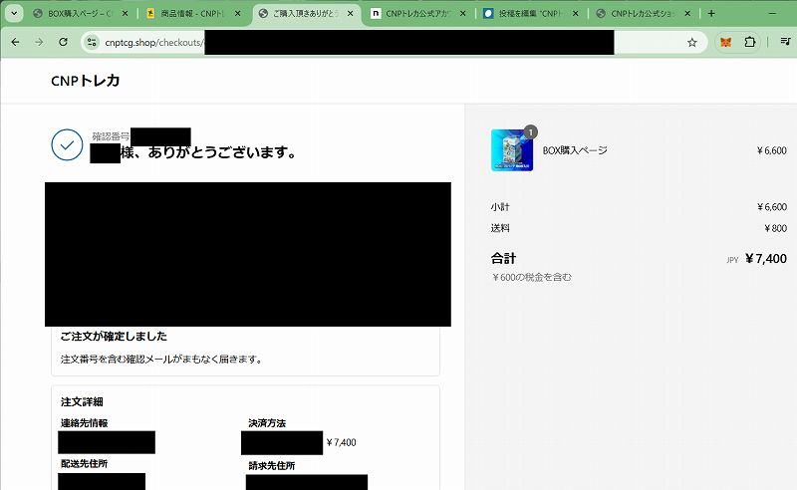Reload the checkout page
The height and width of the screenshot is (490, 797).
(63, 42)
